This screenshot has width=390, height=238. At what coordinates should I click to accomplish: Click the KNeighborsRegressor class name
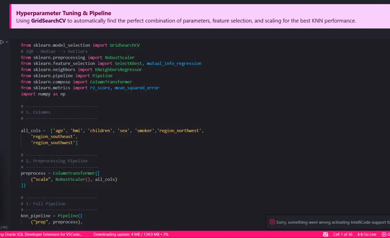point(118,70)
